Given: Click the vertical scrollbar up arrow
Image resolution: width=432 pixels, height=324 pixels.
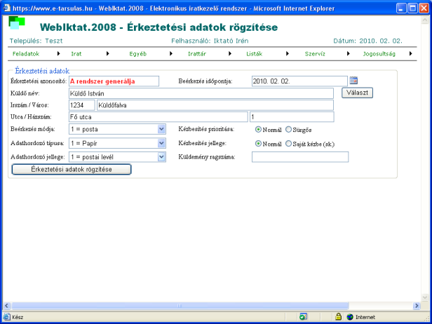Looking at the screenshot, I should point(424,20).
